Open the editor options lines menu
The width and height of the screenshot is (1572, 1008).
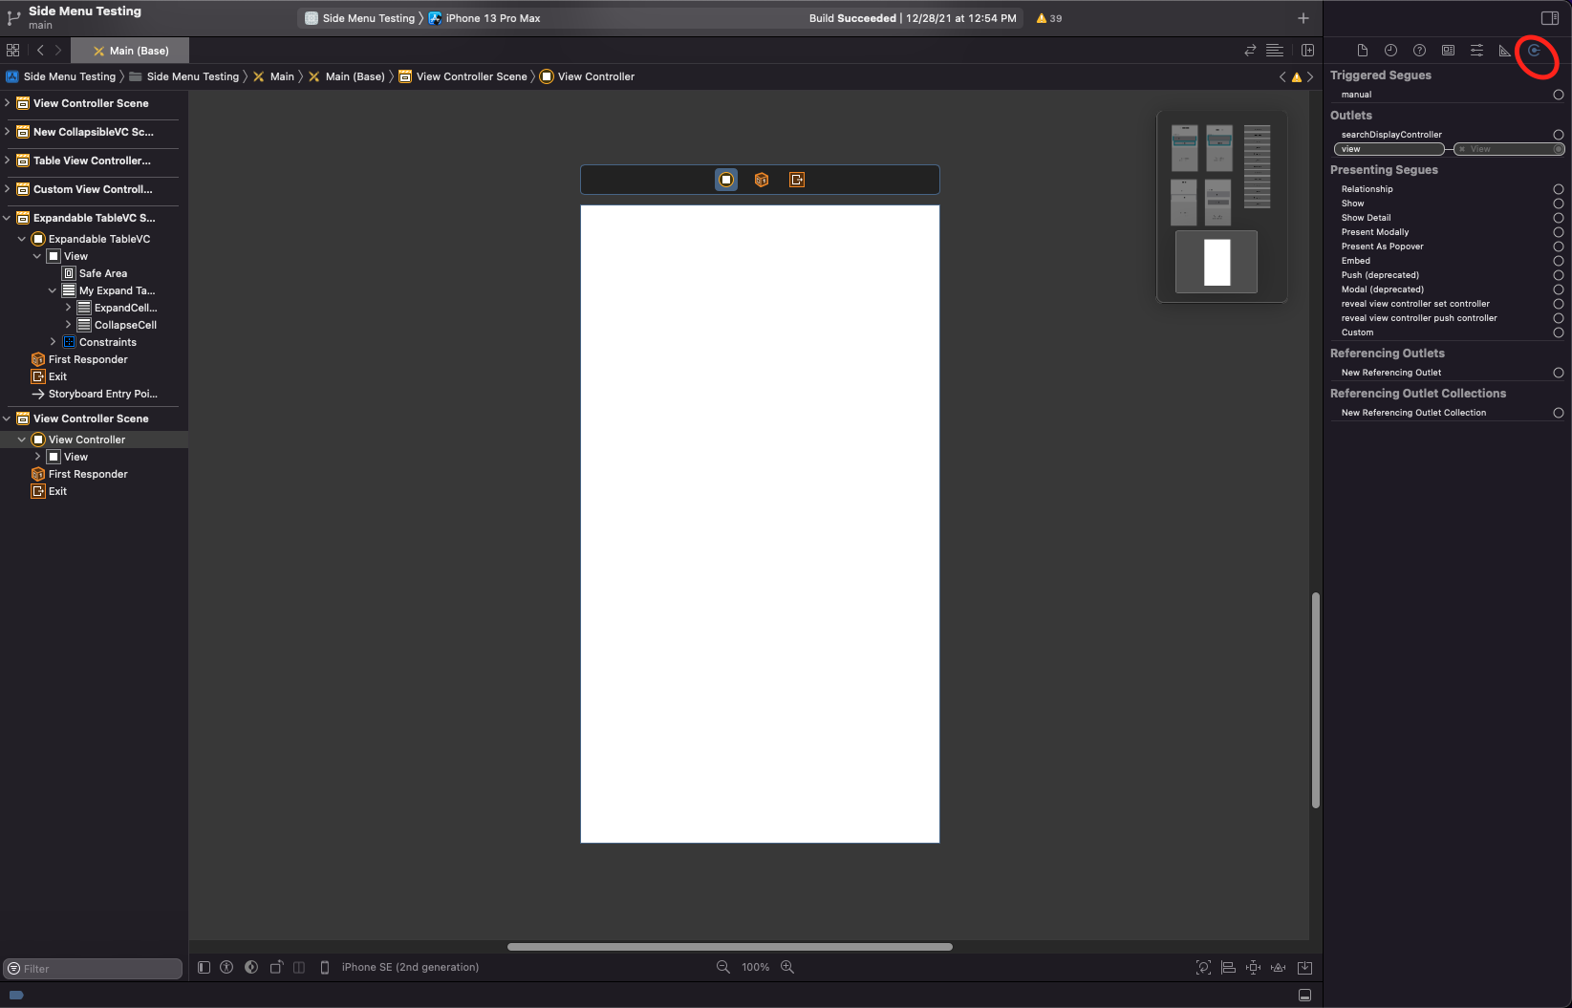1275,51
